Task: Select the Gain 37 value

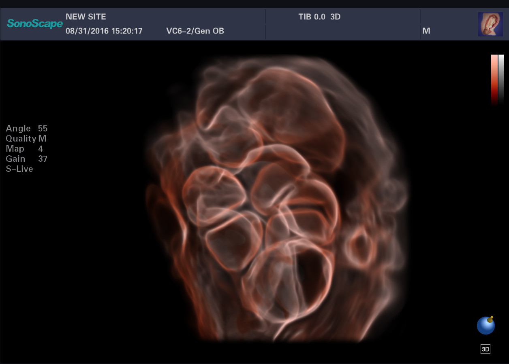Action: (26, 159)
